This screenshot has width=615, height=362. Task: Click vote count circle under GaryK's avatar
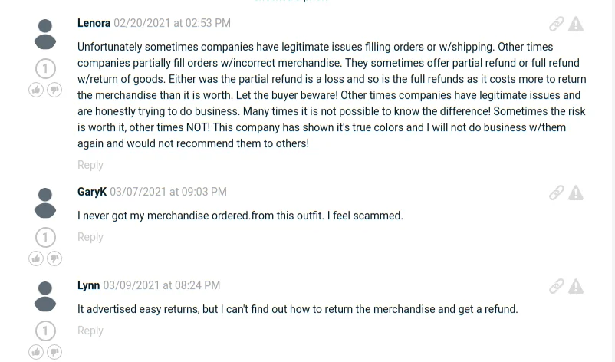pos(45,237)
